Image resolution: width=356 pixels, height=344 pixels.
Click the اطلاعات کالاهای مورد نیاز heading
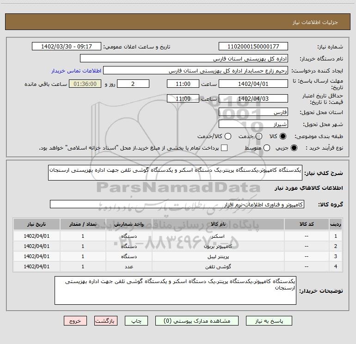(309, 188)
